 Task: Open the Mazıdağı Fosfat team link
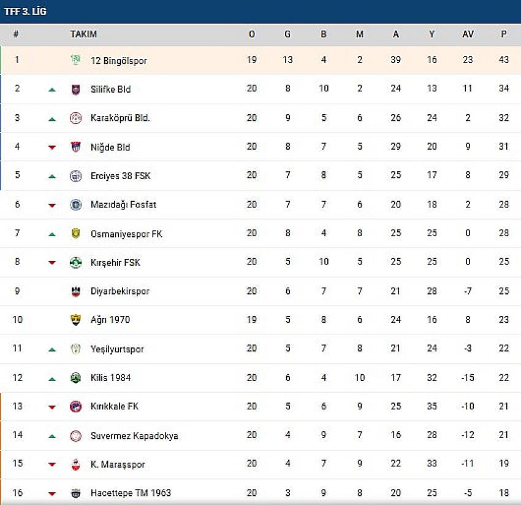point(123,204)
